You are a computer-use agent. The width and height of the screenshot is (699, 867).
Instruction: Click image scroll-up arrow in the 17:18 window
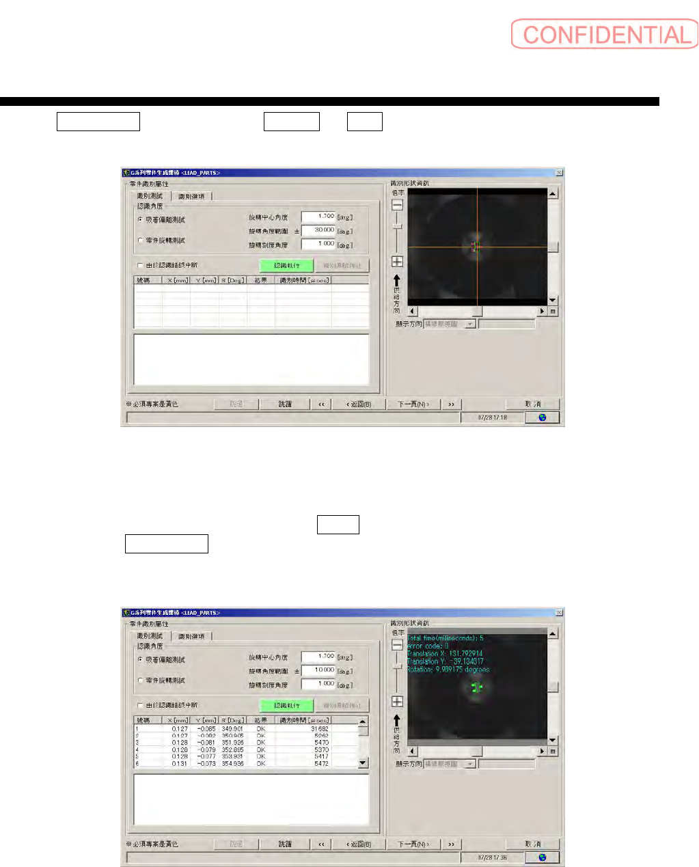[x=553, y=193]
